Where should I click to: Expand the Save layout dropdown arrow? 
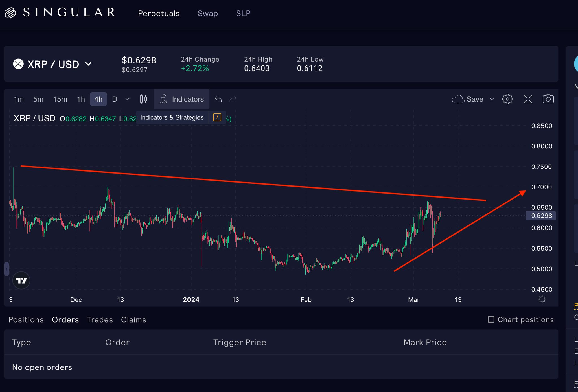click(492, 99)
